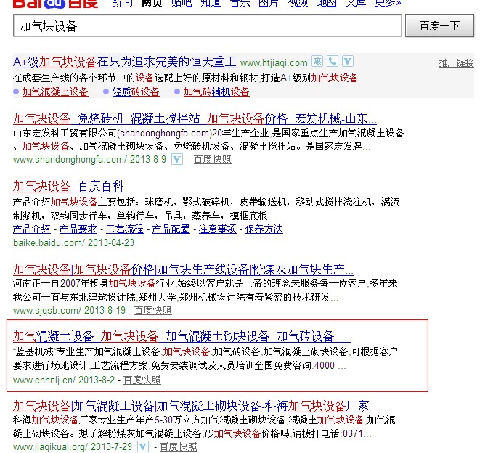This screenshot has width=485, height=453.
Task: Open the 音乐 tab
Action: coord(240,4)
